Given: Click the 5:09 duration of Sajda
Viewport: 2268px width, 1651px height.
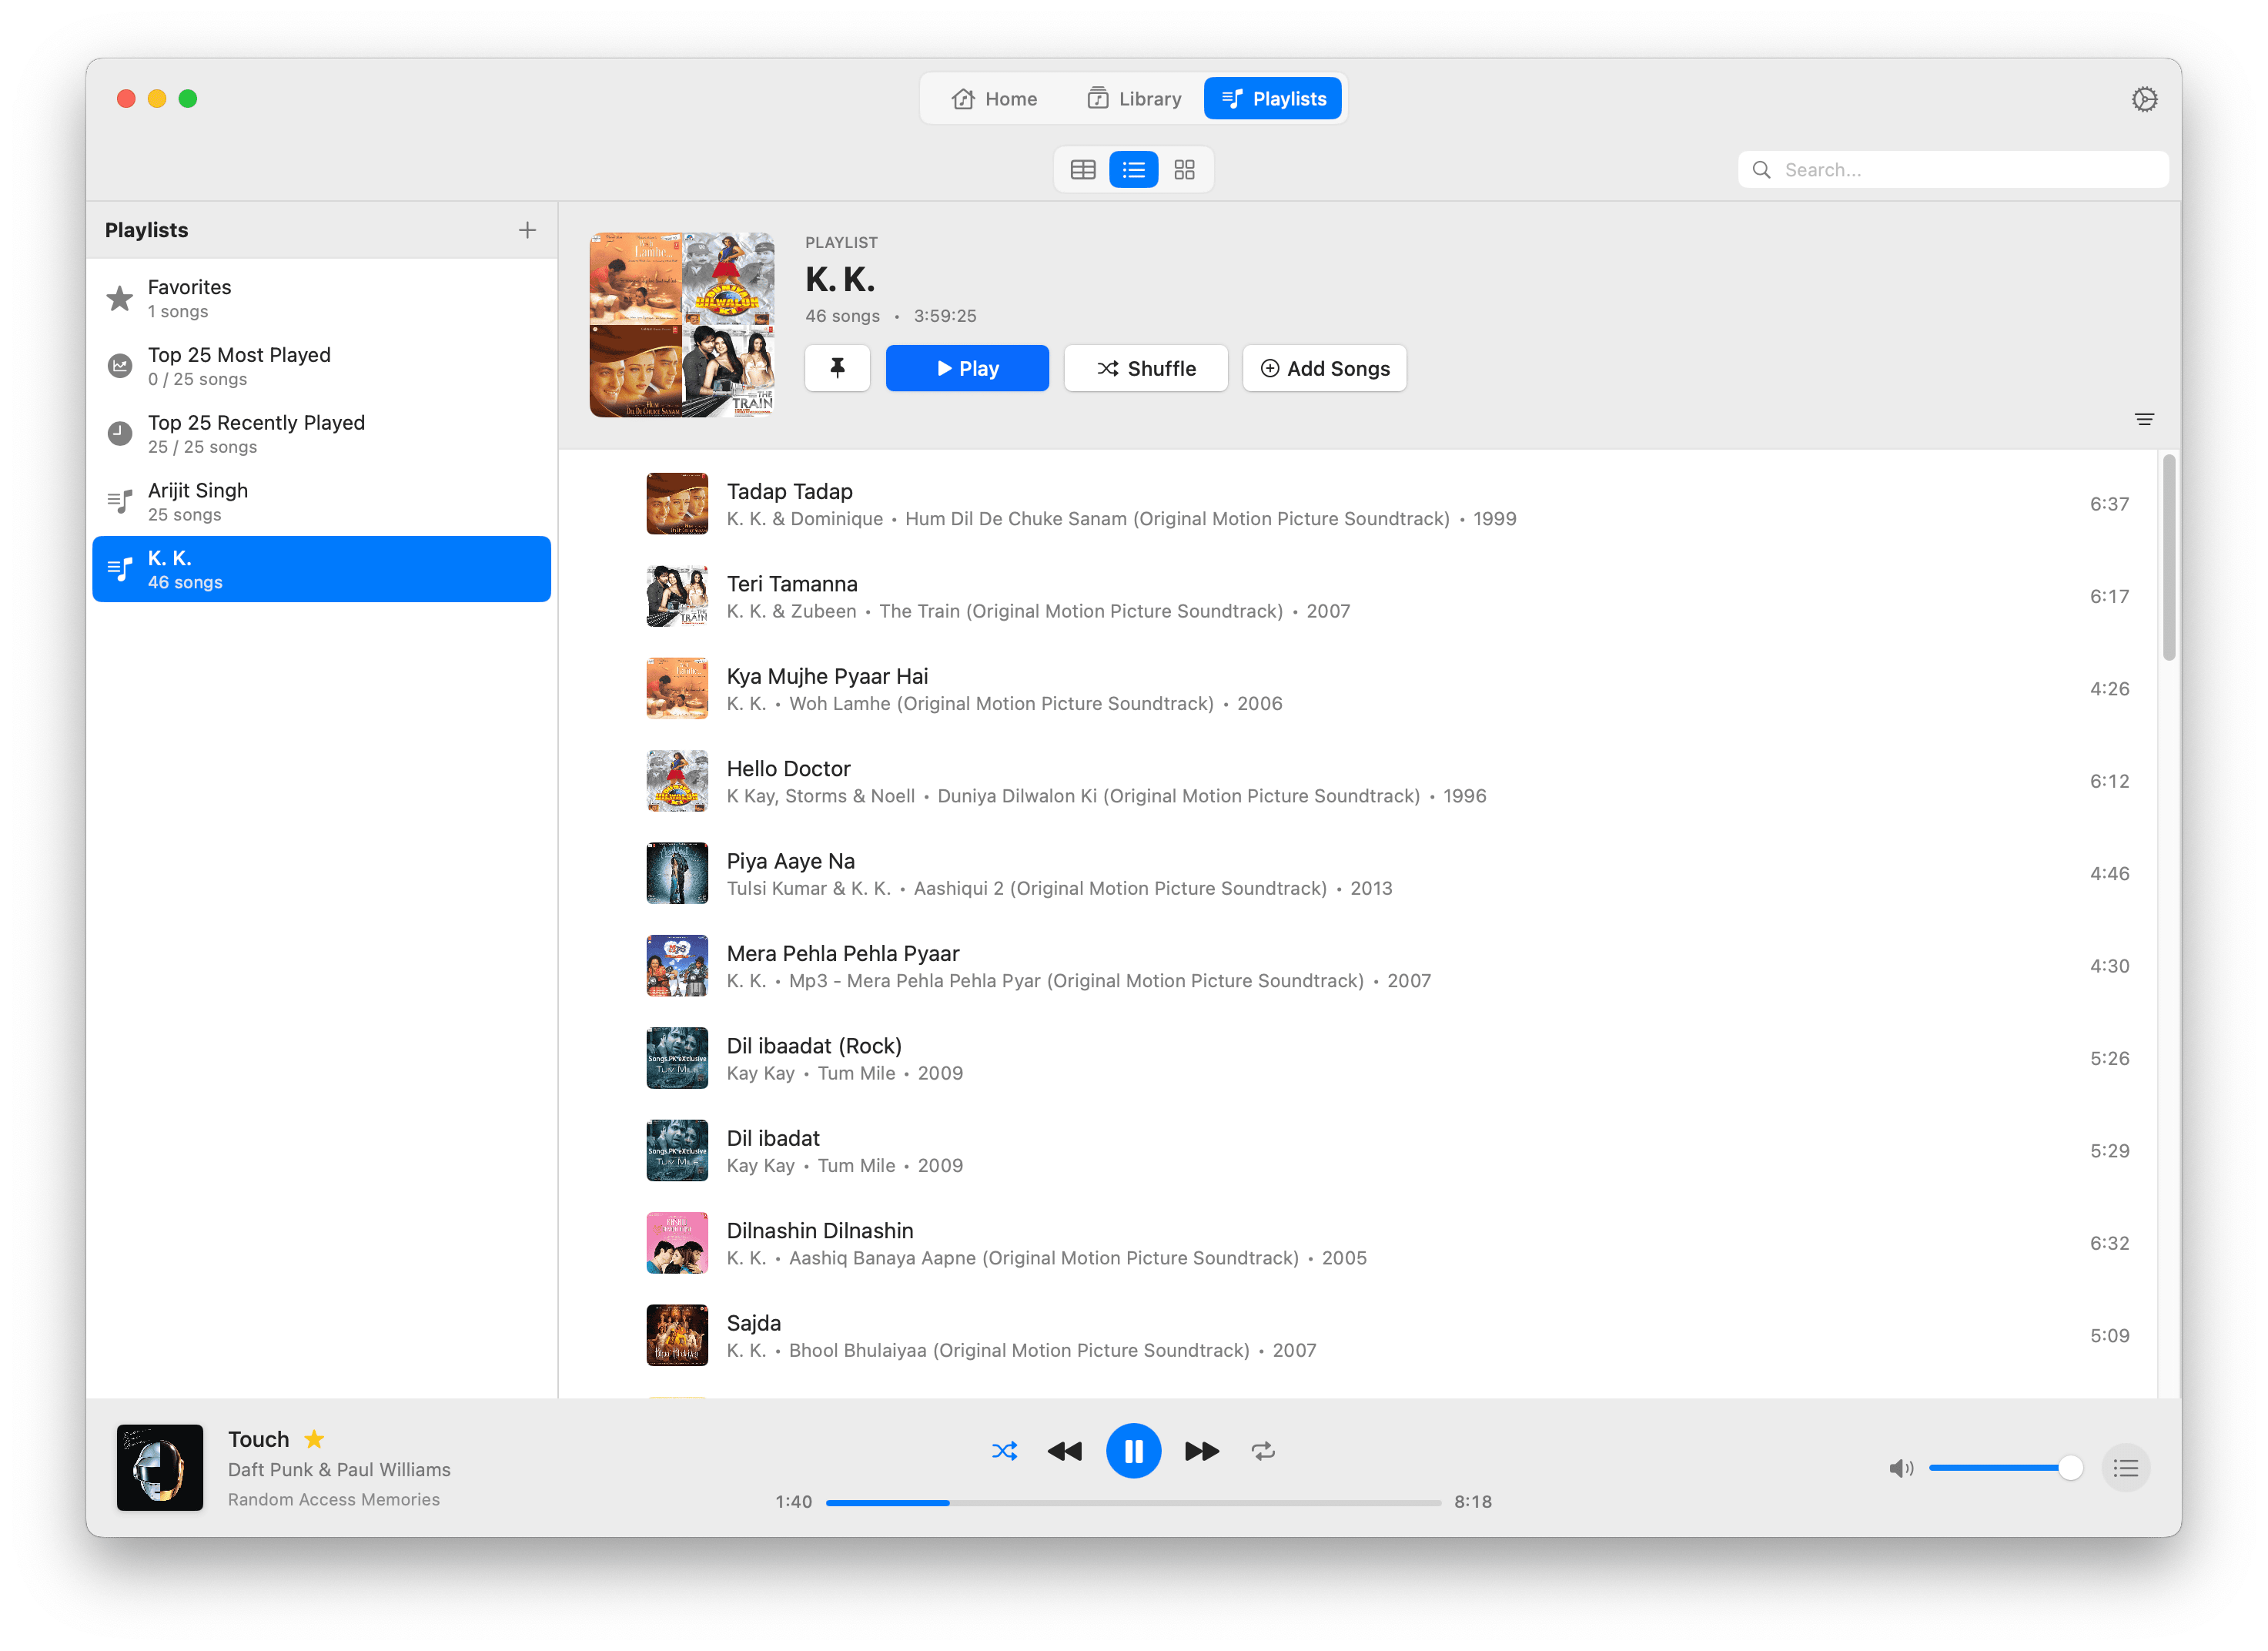Looking at the screenshot, I should [2109, 1336].
